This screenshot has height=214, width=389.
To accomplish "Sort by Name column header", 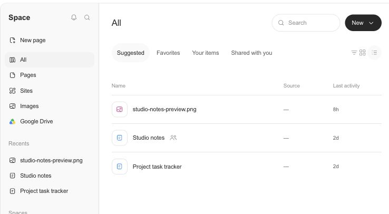I will point(119,86).
